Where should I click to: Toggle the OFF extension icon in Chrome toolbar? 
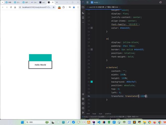click(x=59, y=7)
